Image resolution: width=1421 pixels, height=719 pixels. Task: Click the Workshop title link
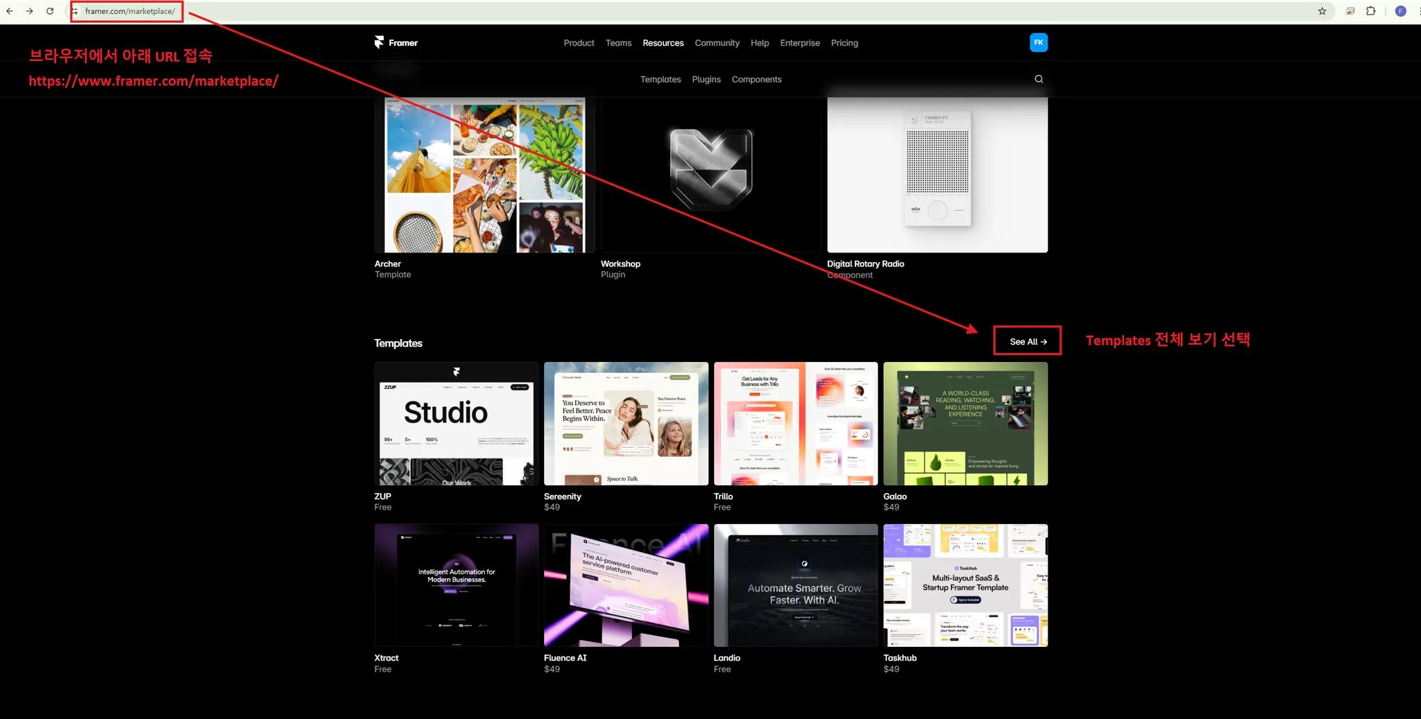[620, 264]
